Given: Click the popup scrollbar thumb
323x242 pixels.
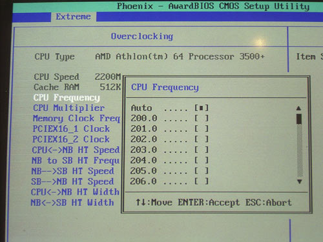Looking at the screenshot, I should [x=299, y=119].
